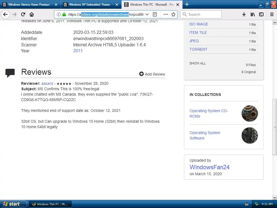
Task: Open the address bar history dropdown
Action: [x=147, y=14]
